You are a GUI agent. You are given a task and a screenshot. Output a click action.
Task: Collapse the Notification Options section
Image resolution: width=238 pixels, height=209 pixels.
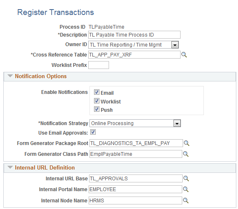10,76
